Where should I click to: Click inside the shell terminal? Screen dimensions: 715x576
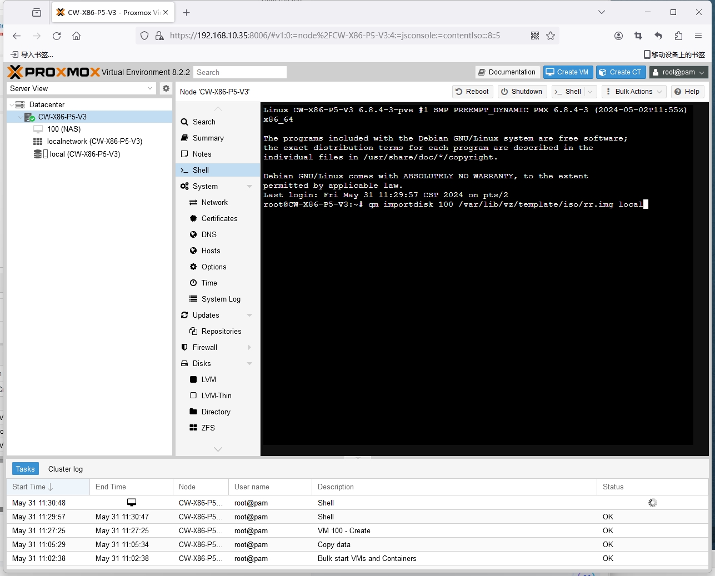click(477, 274)
